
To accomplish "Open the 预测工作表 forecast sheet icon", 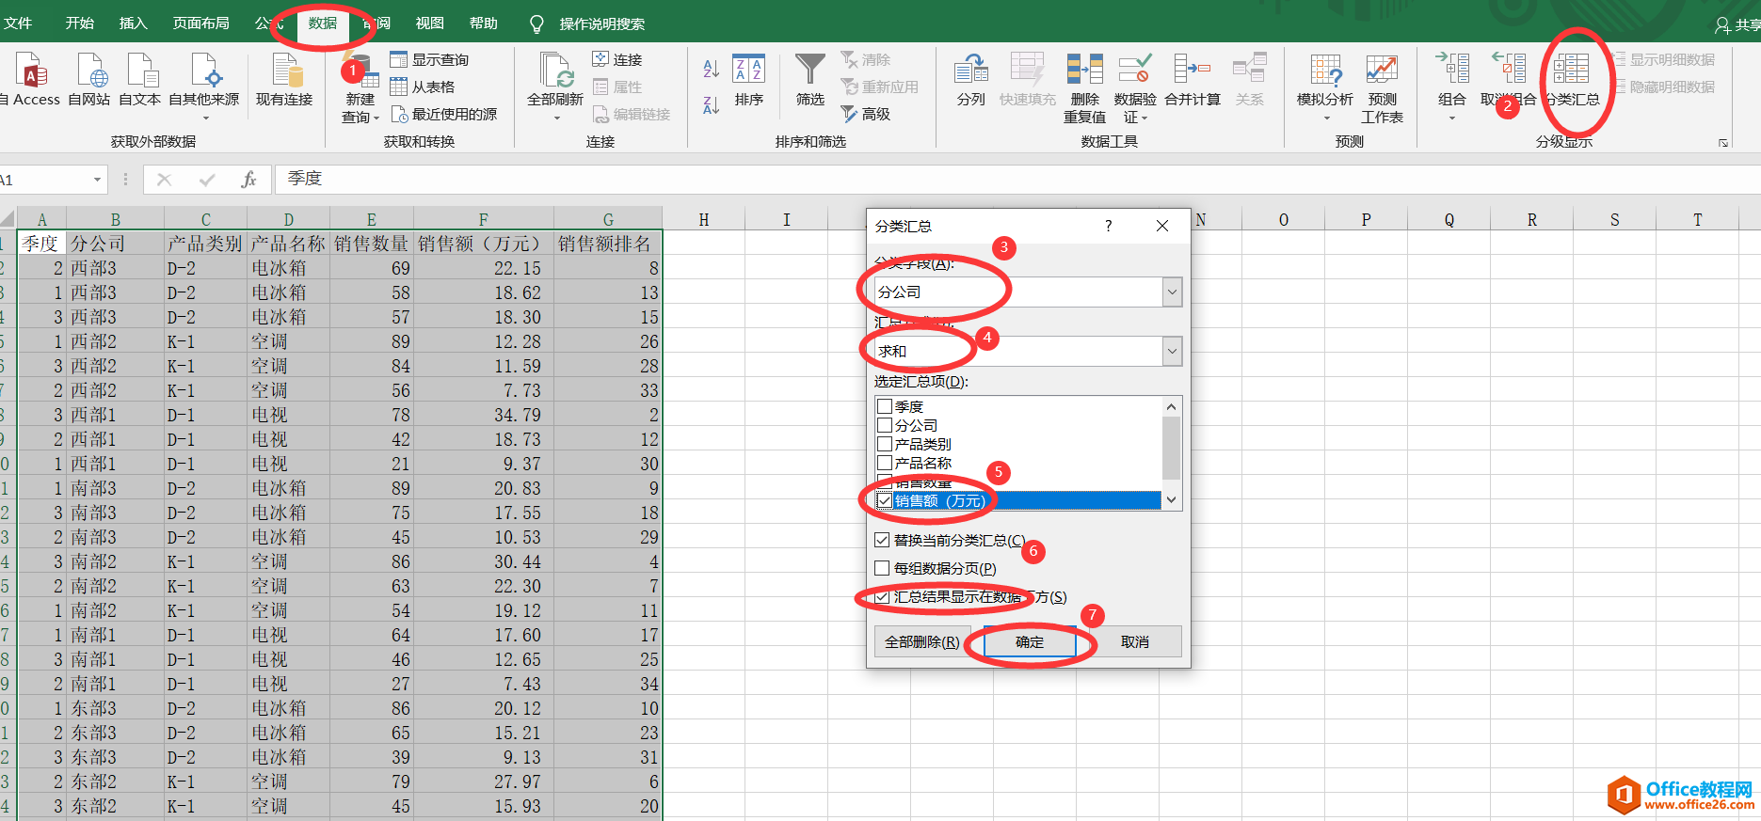I will pos(1382,69).
